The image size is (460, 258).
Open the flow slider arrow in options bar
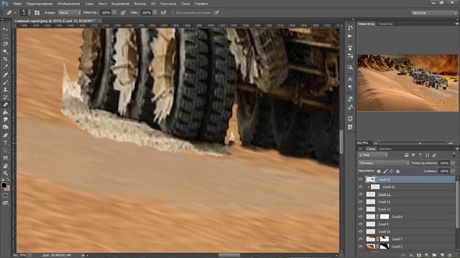(x=155, y=13)
